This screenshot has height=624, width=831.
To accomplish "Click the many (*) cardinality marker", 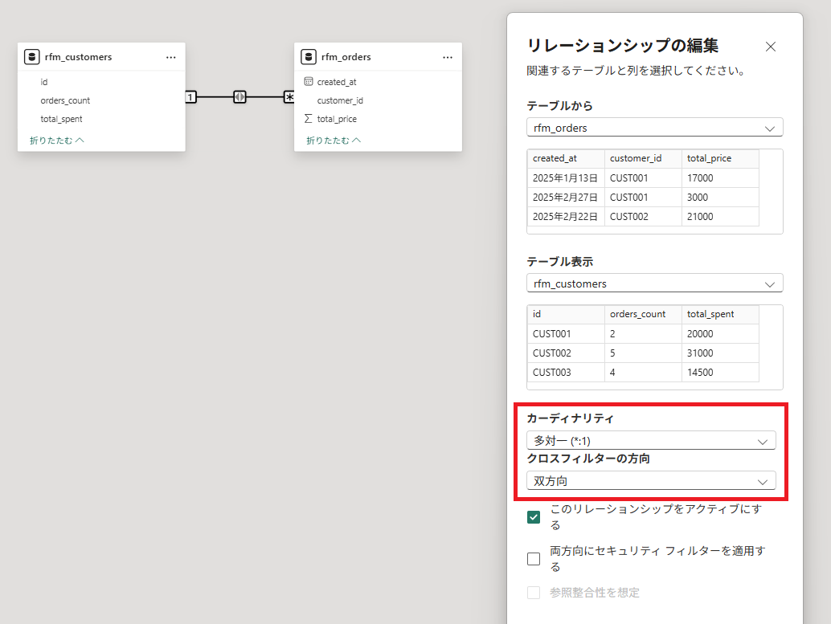I will [x=289, y=97].
